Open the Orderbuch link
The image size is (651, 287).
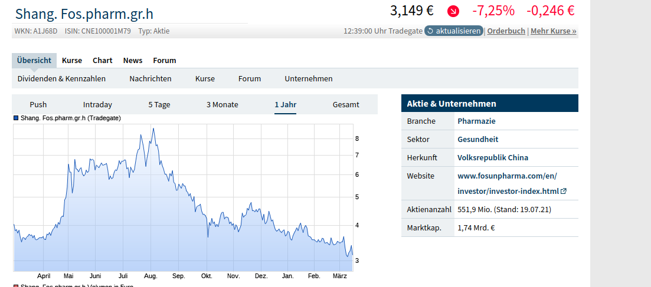pyautogui.click(x=506, y=31)
